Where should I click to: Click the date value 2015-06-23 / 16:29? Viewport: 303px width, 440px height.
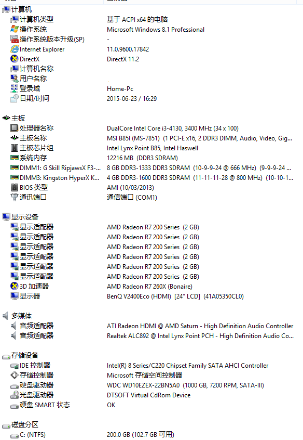coord(132,98)
